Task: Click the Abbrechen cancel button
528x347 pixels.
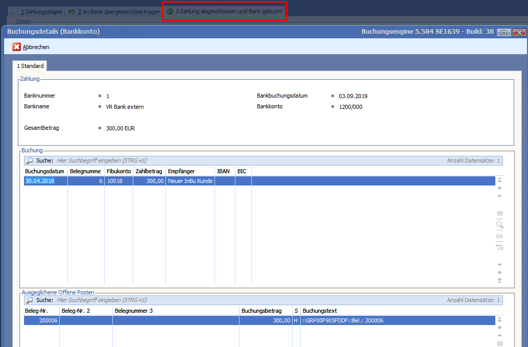Action: pyautogui.click(x=31, y=47)
